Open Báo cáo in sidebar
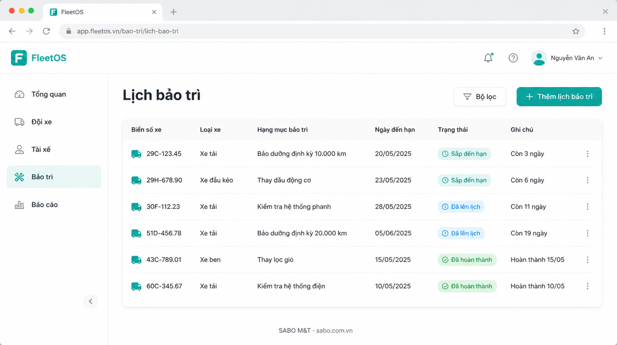 click(54, 205)
